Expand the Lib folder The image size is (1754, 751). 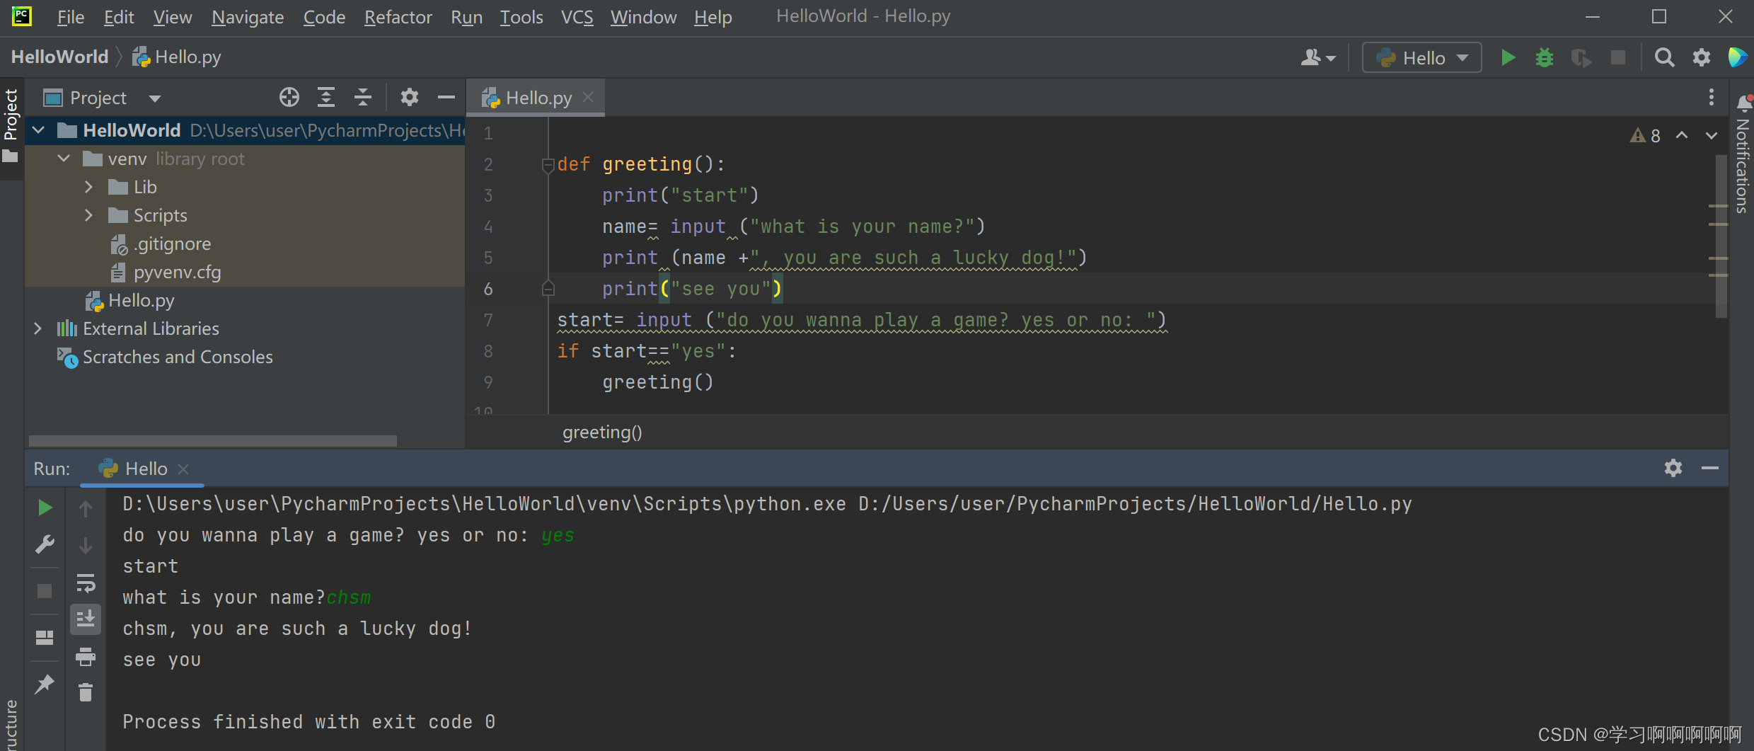coord(88,187)
